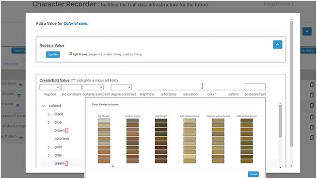
Task: Click the copy icon in the bottom matrix row
Action: 312,138
